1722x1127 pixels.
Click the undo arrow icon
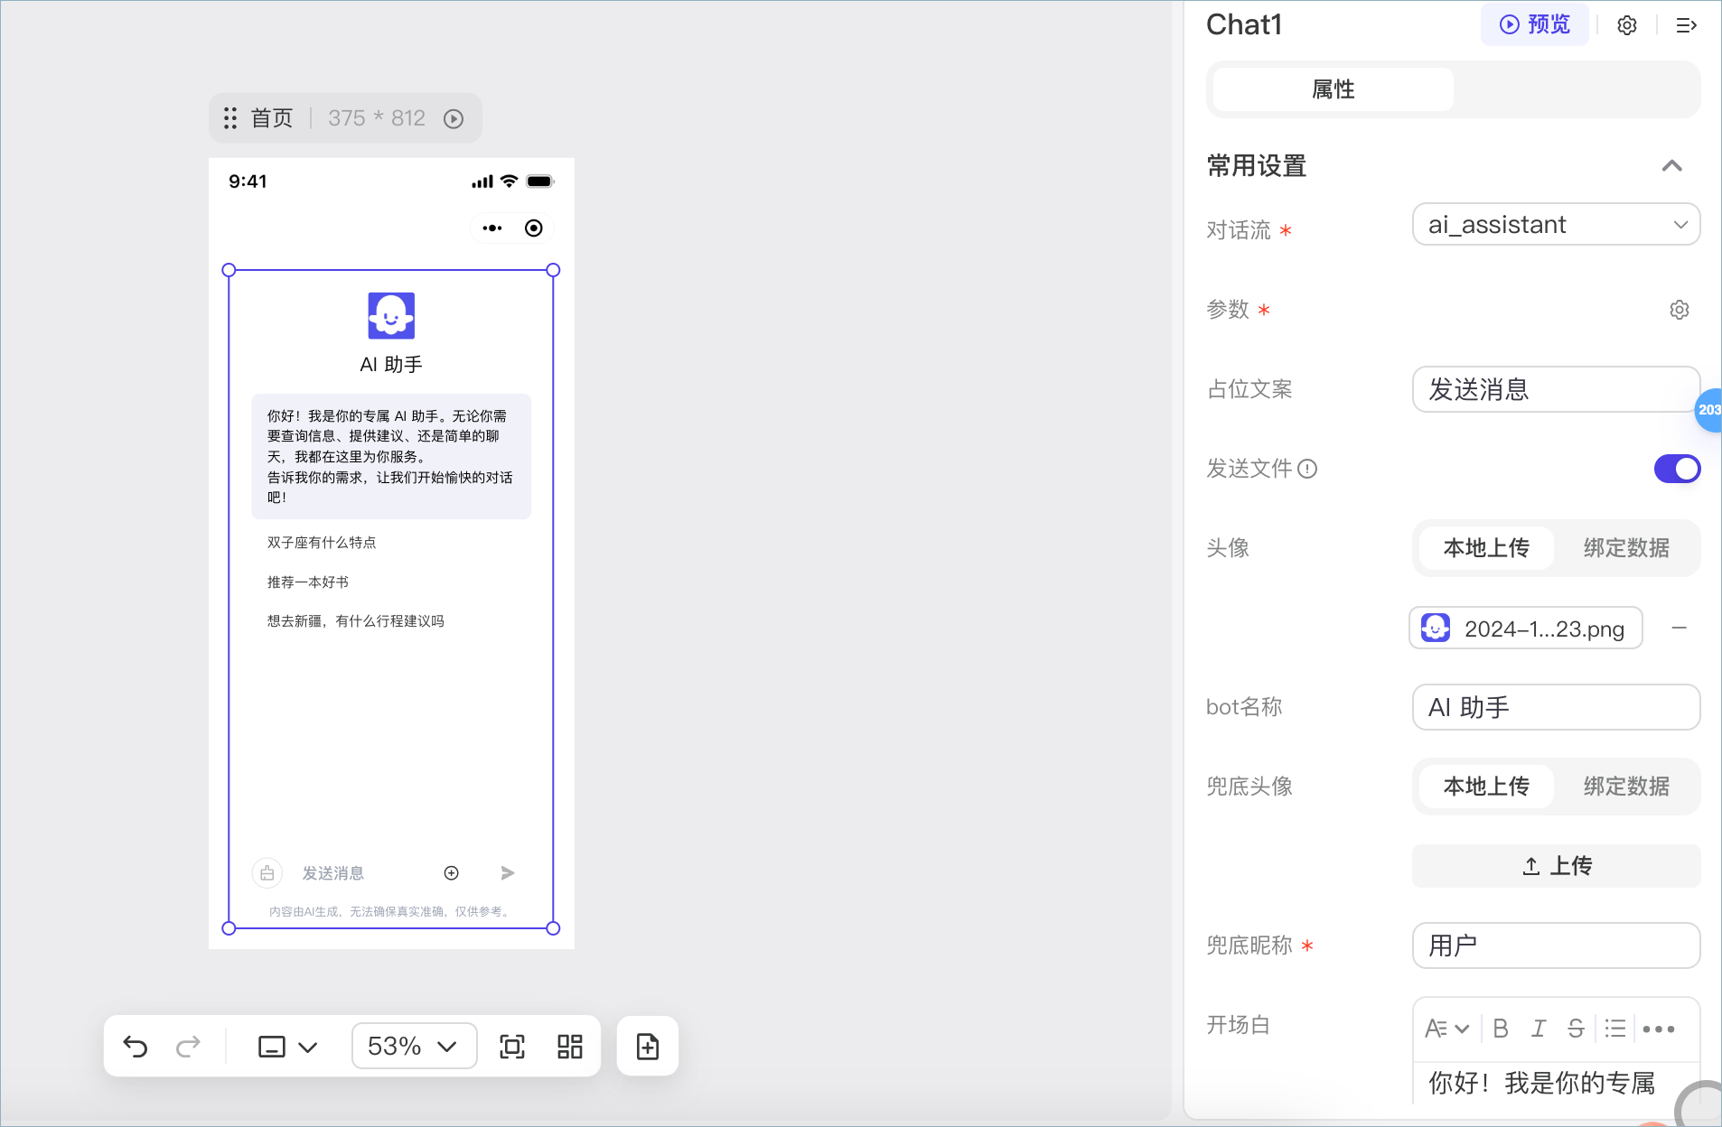pos(136,1047)
